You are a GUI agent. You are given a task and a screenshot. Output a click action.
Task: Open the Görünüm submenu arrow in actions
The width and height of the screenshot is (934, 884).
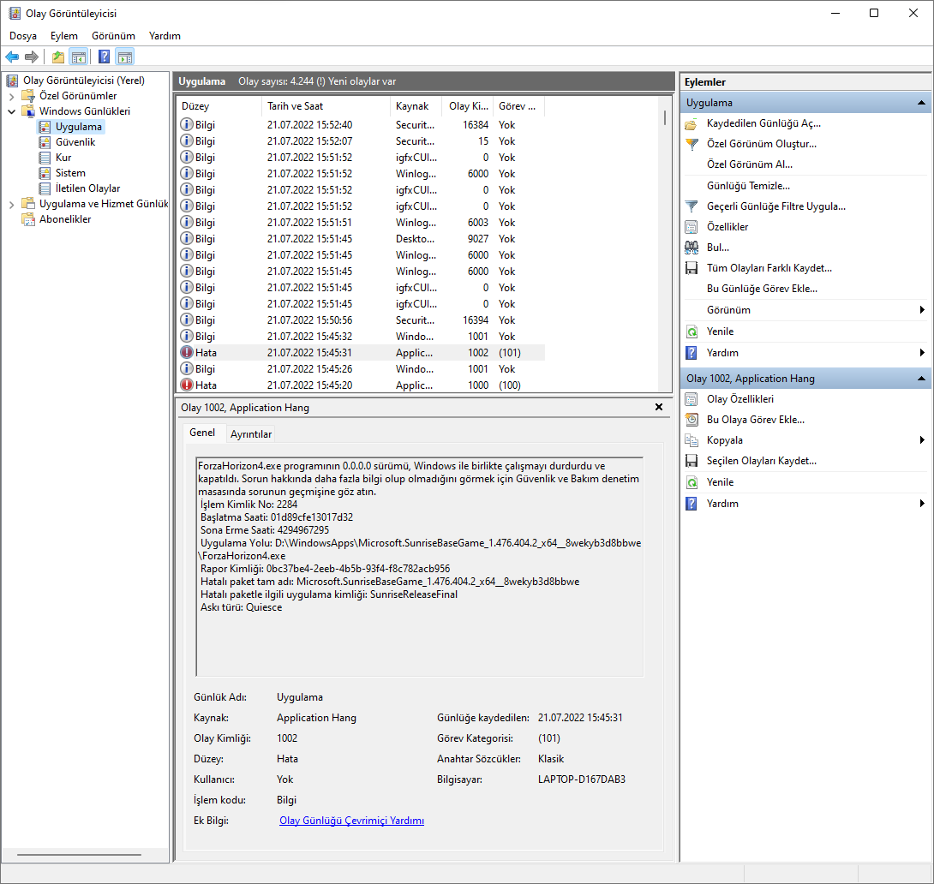(x=922, y=310)
